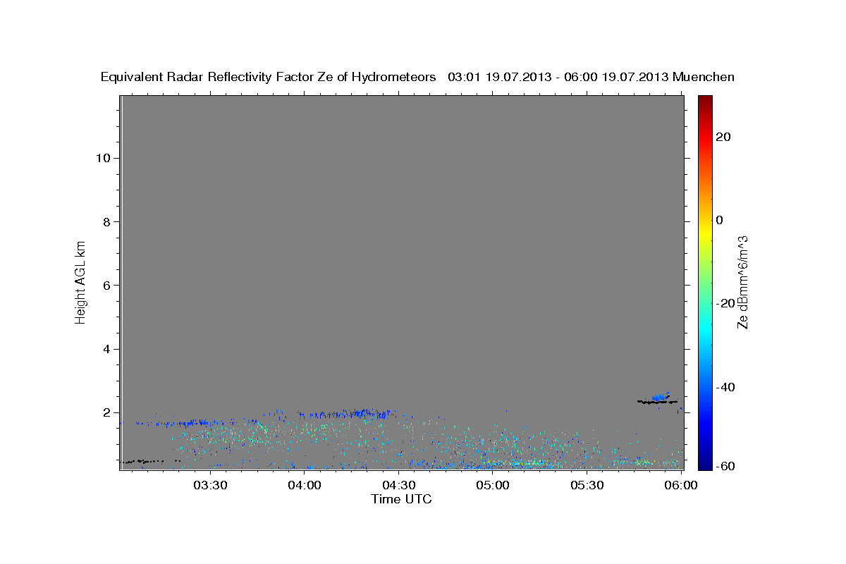Click the 'Height AGL km' axis label

pyautogui.click(x=80, y=281)
